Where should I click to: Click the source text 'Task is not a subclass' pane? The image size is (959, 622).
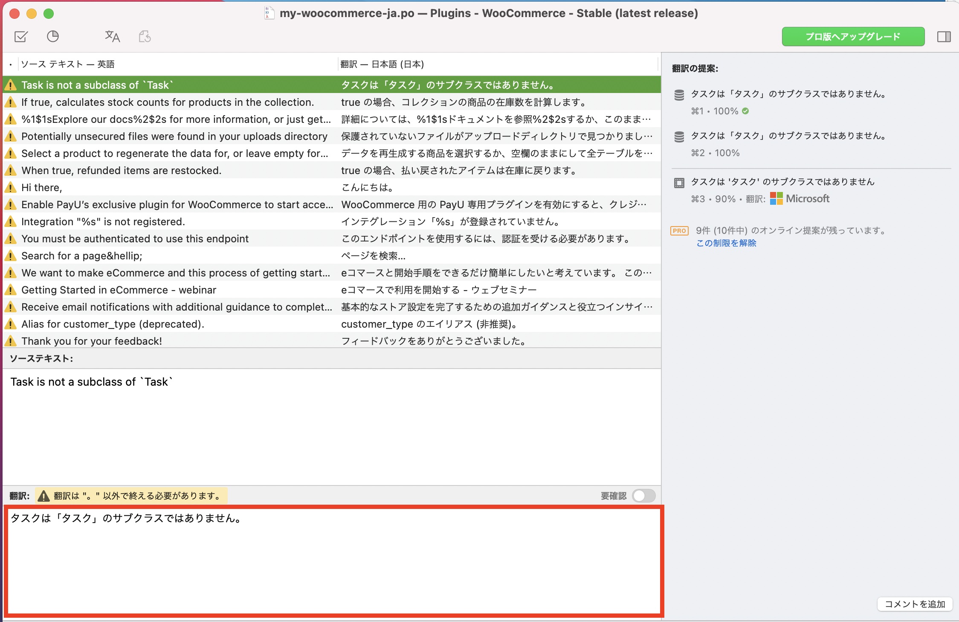(x=332, y=427)
